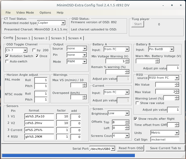Switch to the Screen 2 tab
Viewport: 186px width, 159px height.
pos(41,38)
